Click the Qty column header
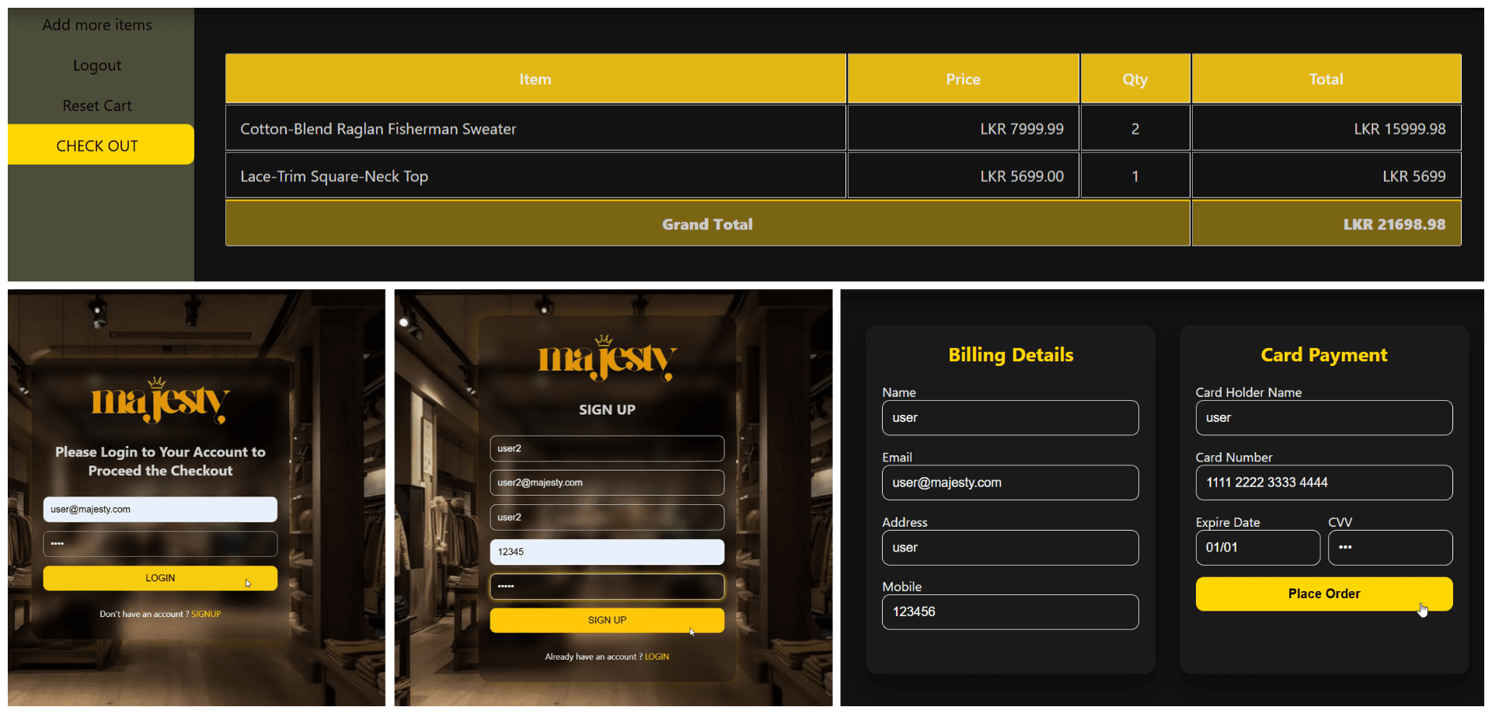Screen dimensions: 1492x714 (1135, 78)
